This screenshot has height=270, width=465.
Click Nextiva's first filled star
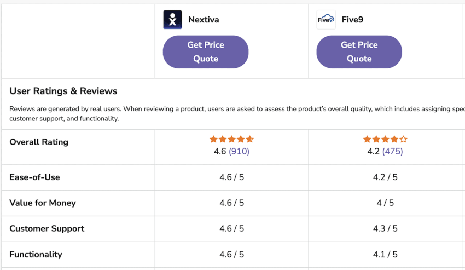coord(213,139)
